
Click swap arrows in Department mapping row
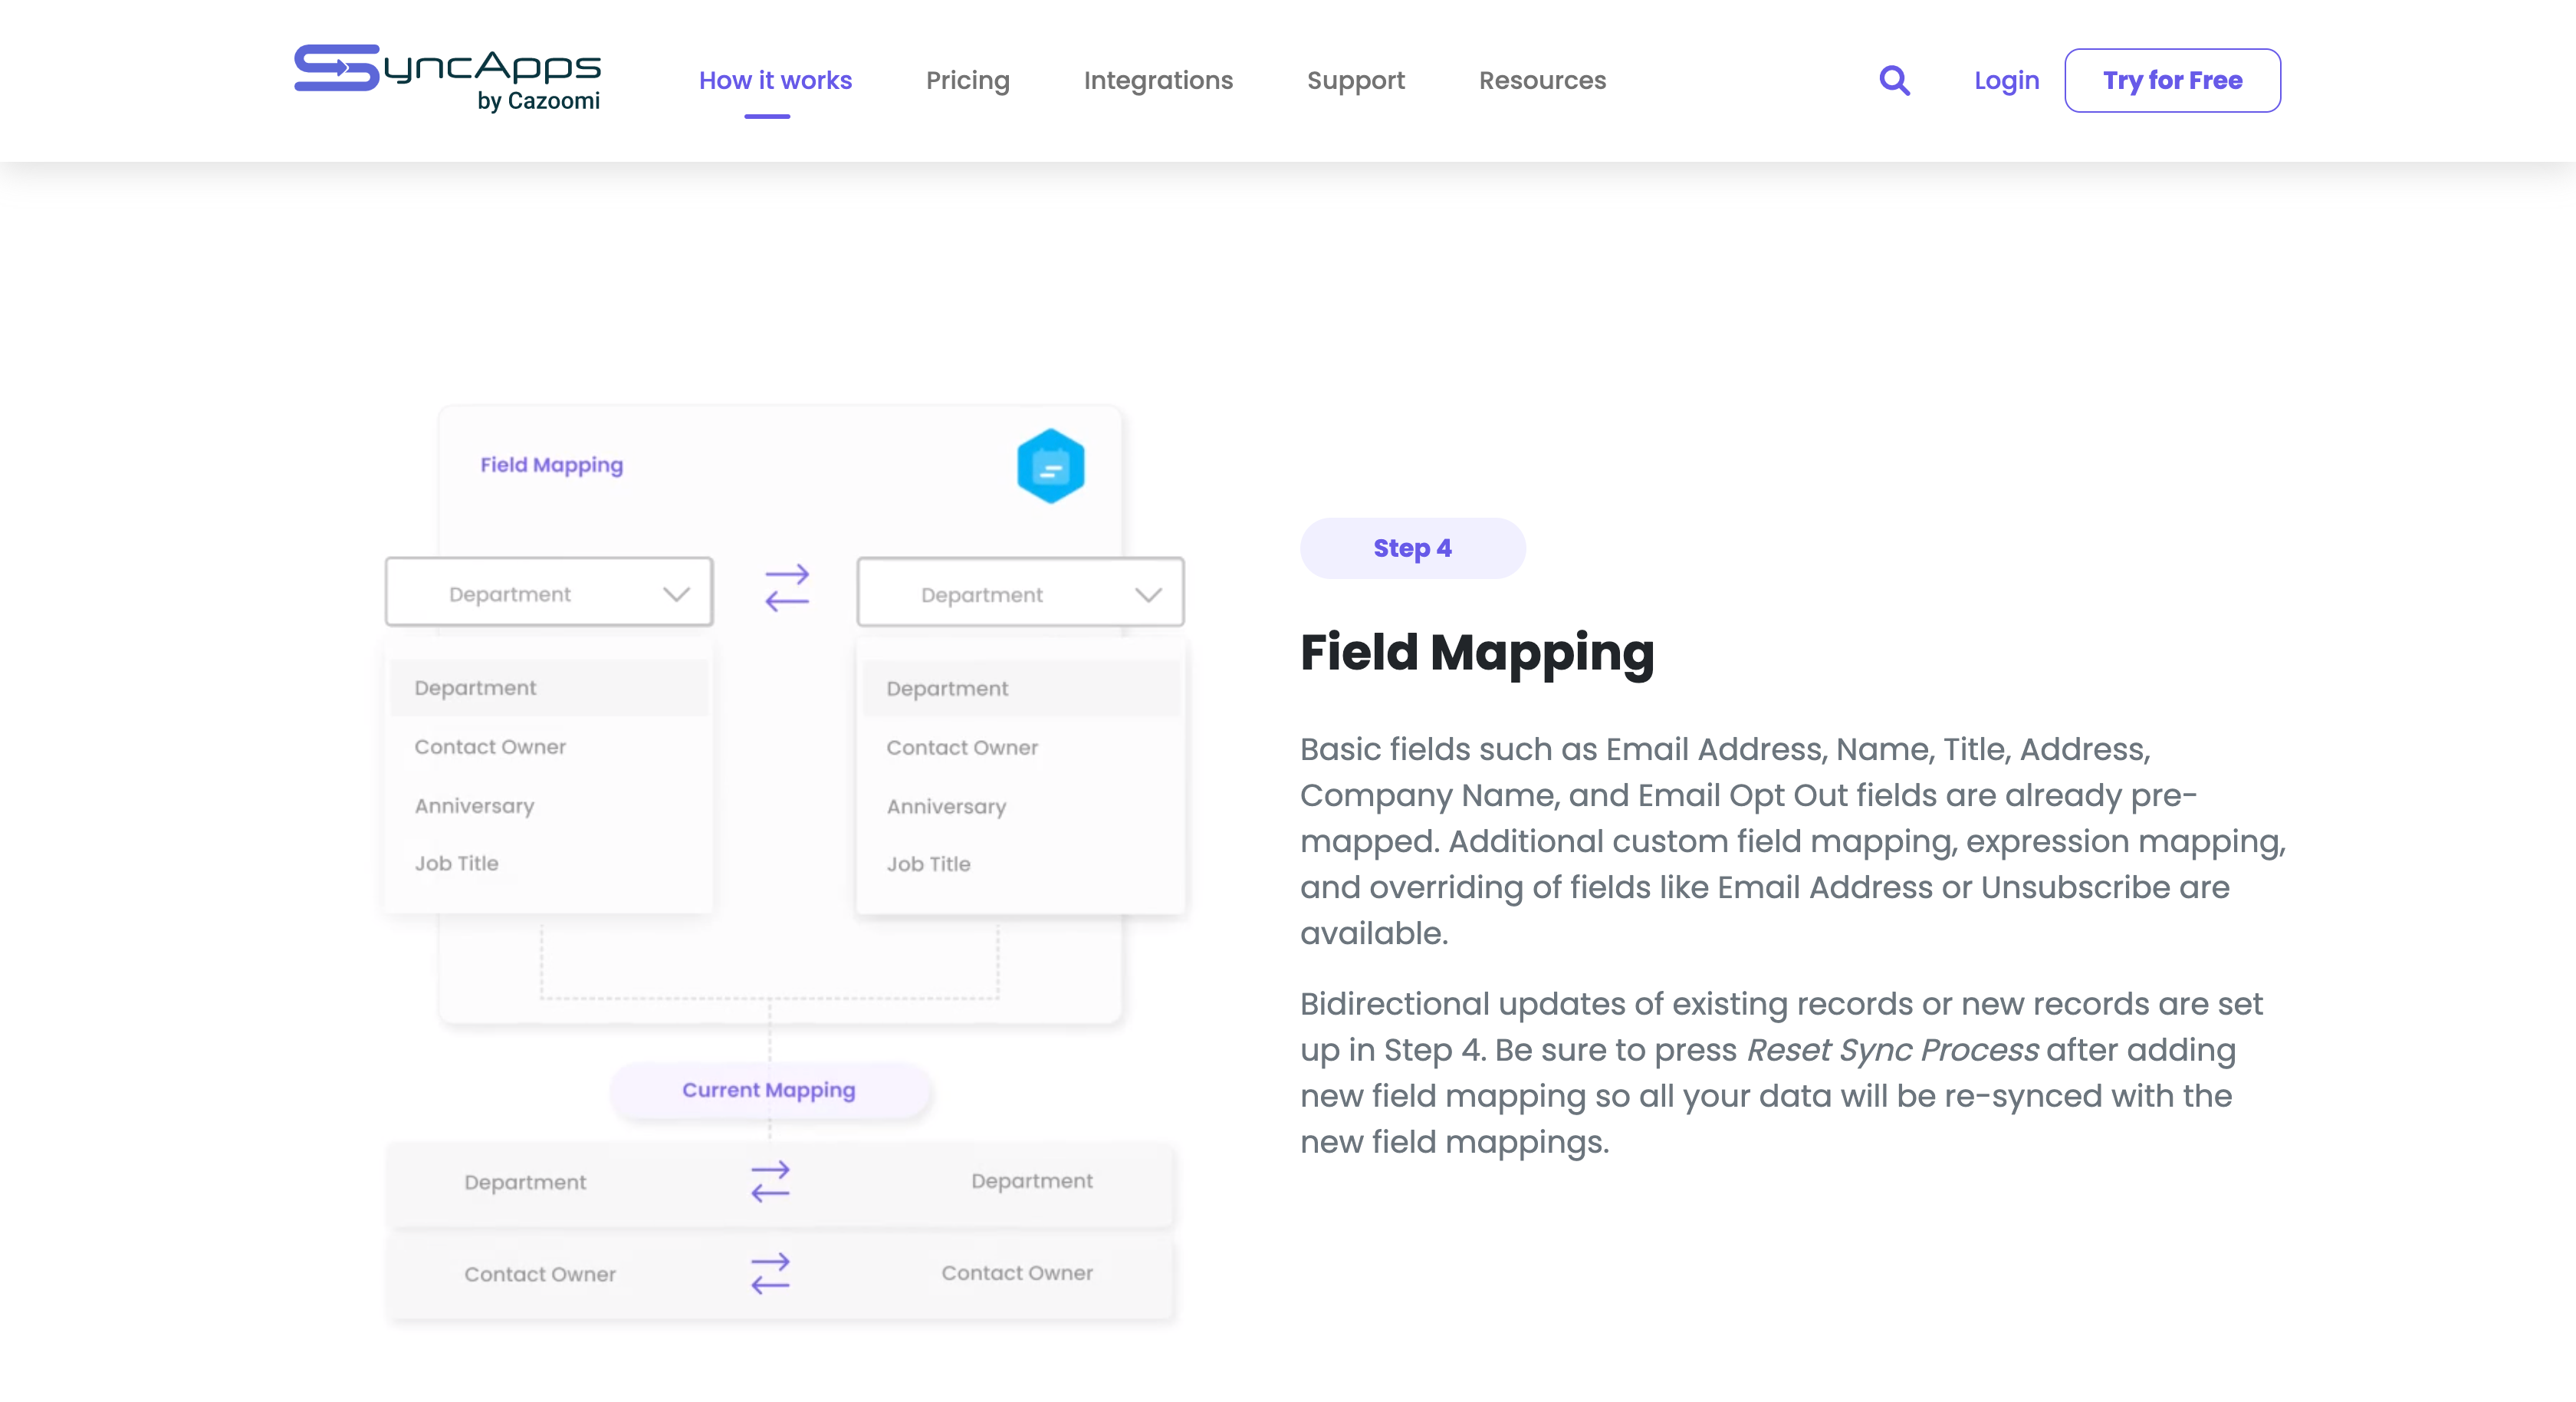pyautogui.click(x=770, y=1182)
